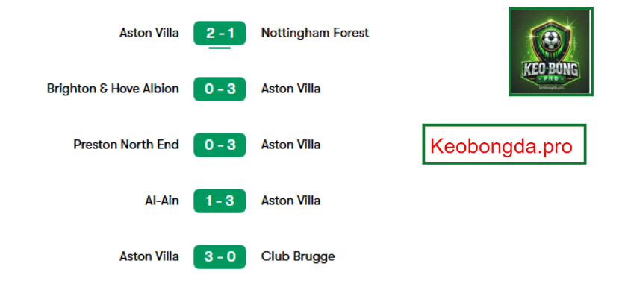Click the 0 - 3 Brighton match score
This screenshot has height=287, width=622.
click(220, 89)
